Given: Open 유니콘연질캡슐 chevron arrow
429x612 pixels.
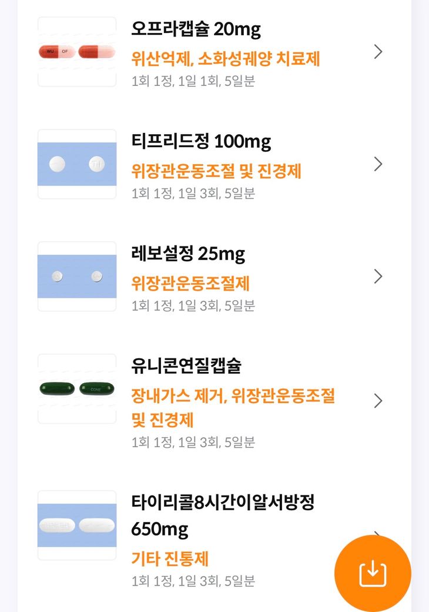Looking at the screenshot, I should pyautogui.click(x=378, y=401).
